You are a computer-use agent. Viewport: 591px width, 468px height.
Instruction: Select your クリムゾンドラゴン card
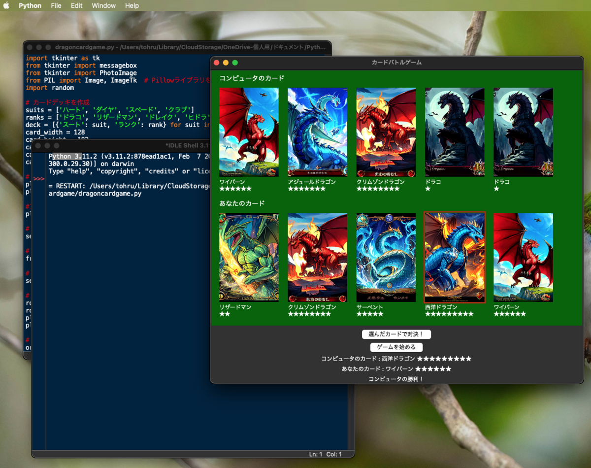pyautogui.click(x=317, y=257)
